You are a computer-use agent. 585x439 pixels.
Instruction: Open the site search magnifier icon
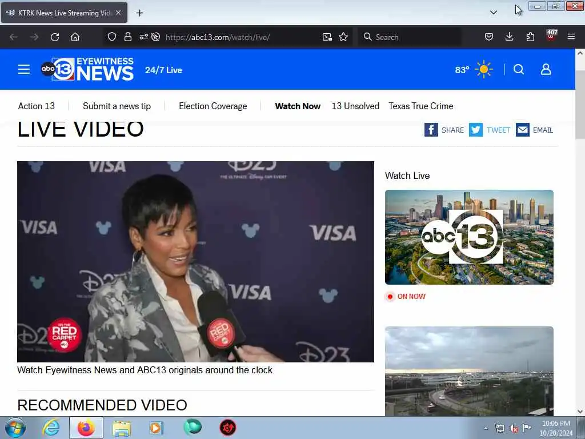click(519, 69)
